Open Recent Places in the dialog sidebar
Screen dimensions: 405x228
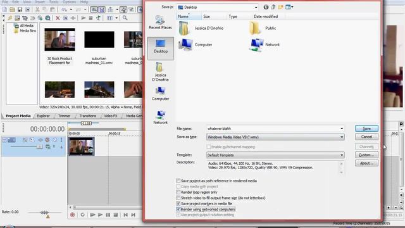pyautogui.click(x=160, y=22)
